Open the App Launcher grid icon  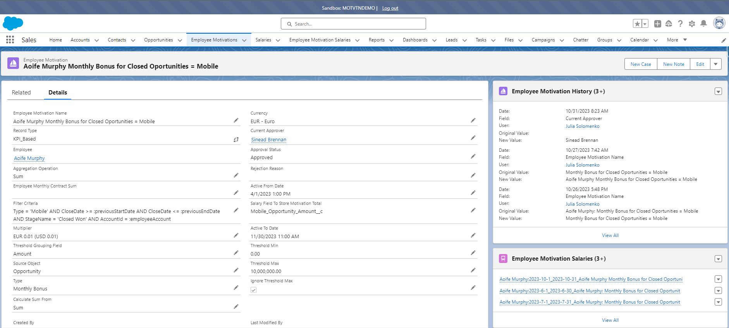coord(10,39)
